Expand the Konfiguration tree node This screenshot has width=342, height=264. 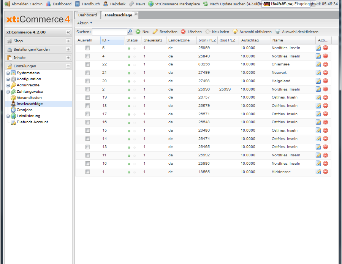pyautogui.click(x=8, y=79)
